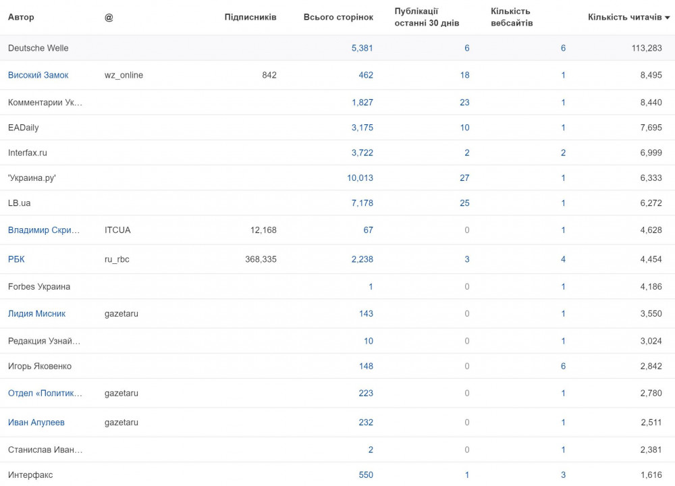Open author link Лидия Мисник
This screenshot has width=675, height=486.
(36, 313)
